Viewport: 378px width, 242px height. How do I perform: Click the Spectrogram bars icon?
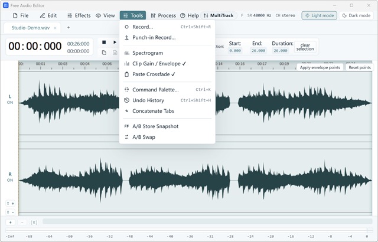click(x=126, y=53)
